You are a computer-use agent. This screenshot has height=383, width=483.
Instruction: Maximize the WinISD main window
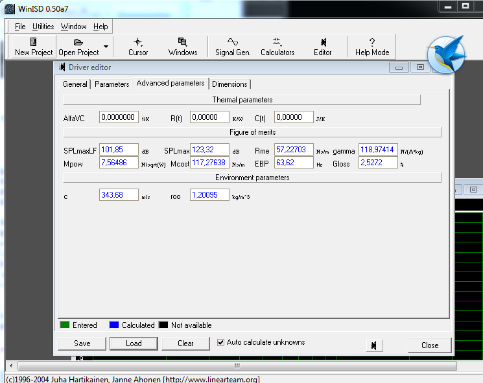click(465, 6)
